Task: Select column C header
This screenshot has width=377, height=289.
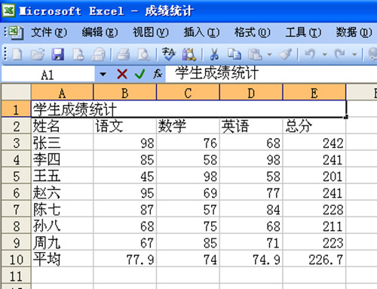Action: (x=188, y=92)
